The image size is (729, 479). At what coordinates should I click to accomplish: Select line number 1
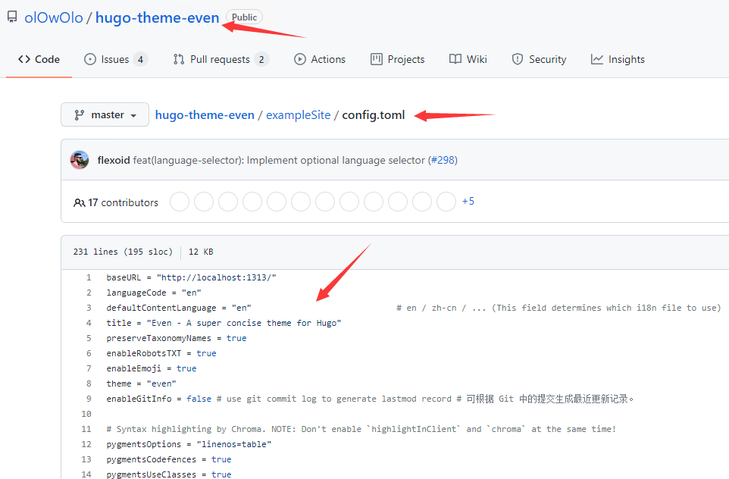[x=89, y=277]
